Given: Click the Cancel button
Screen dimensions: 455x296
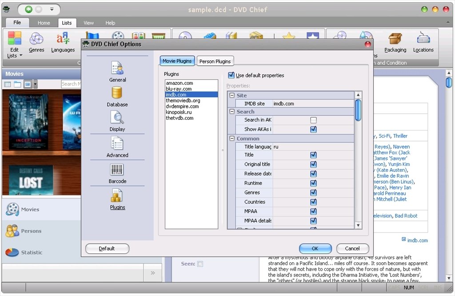Looking at the screenshot, I should tap(352, 249).
